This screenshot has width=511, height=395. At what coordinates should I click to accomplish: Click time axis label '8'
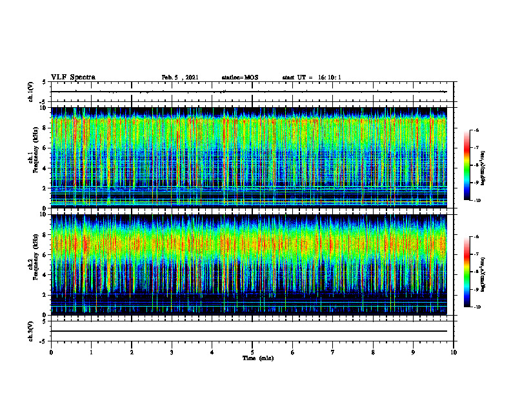(373, 352)
